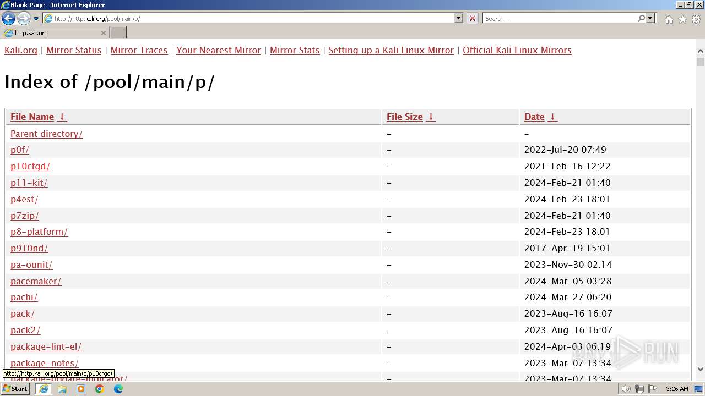
Task: Click the 3:26 AM system clock
Action: [x=677, y=389]
